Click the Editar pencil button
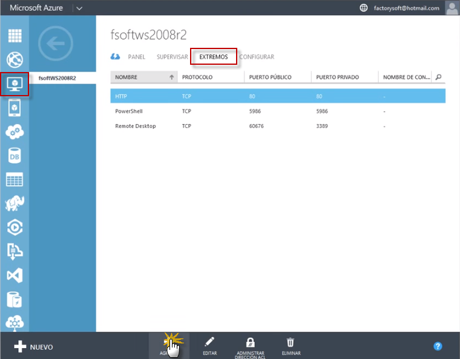Image resolution: width=460 pixels, height=359 pixels. tap(209, 346)
